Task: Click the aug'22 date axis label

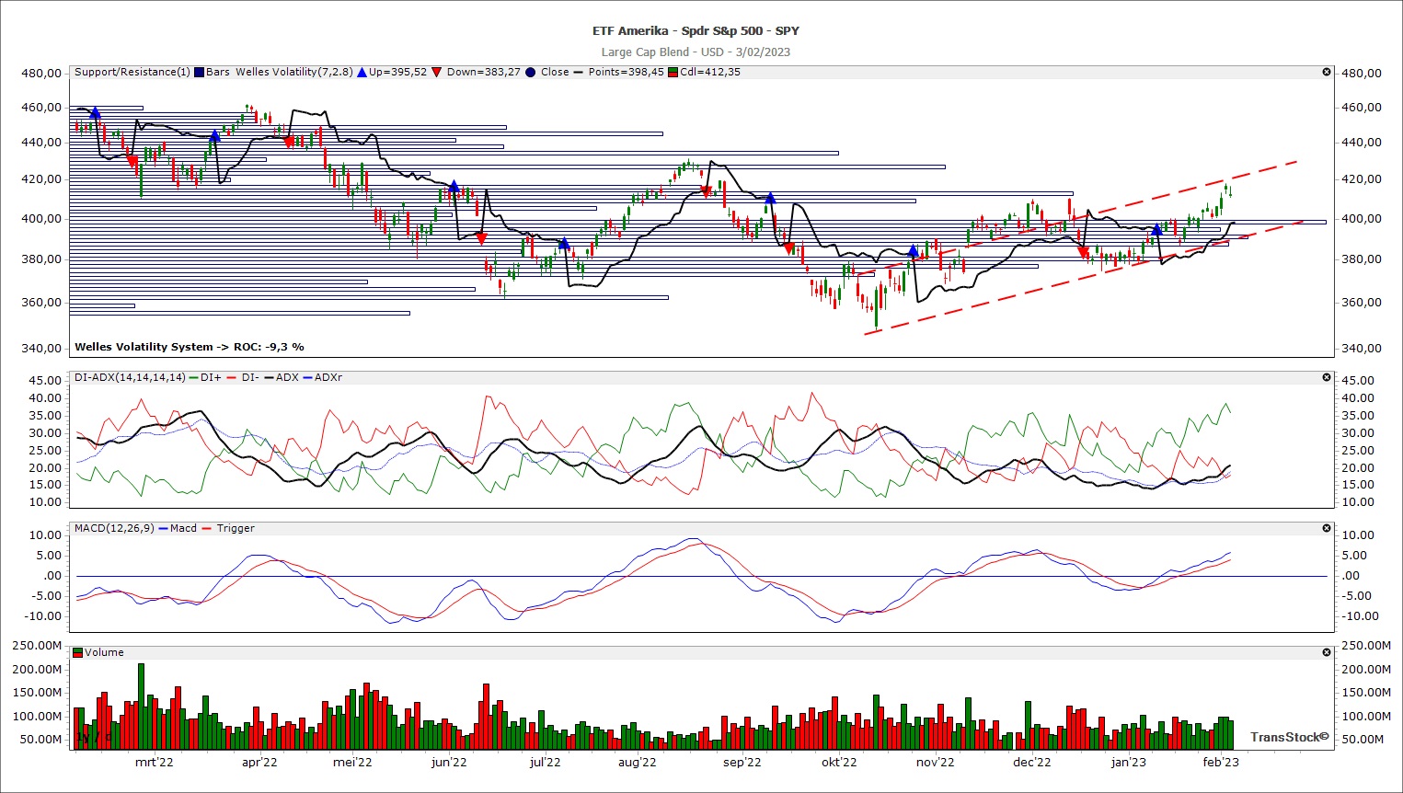Action: click(x=638, y=762)
